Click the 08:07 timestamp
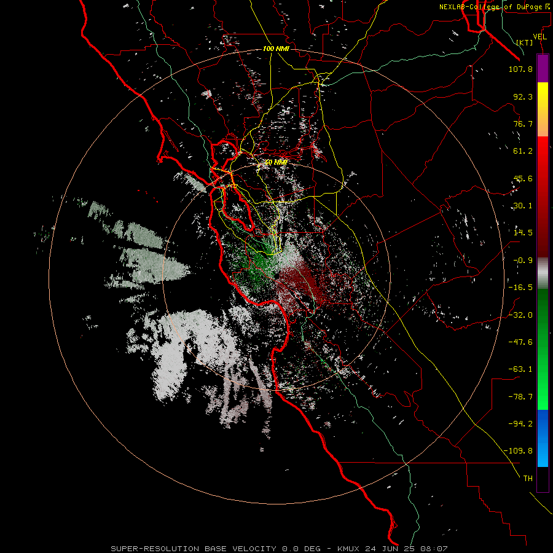 click(x=434, y=549)
